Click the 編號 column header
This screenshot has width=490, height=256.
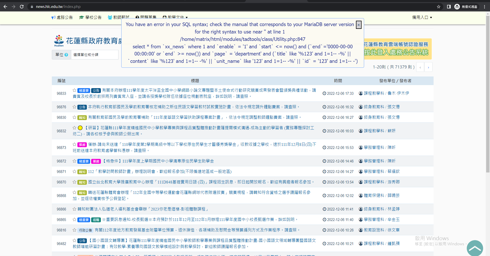[62, 81]
